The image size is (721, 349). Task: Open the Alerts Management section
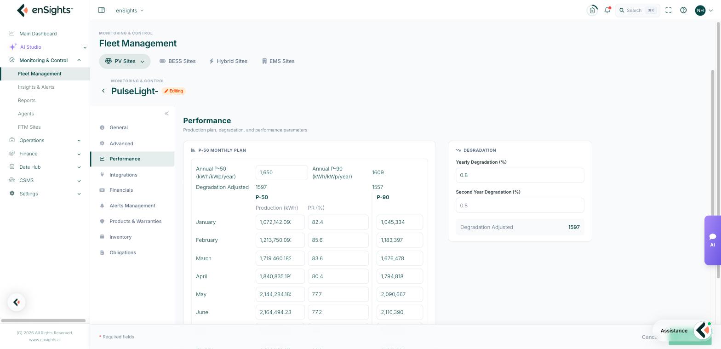point(132,206)
